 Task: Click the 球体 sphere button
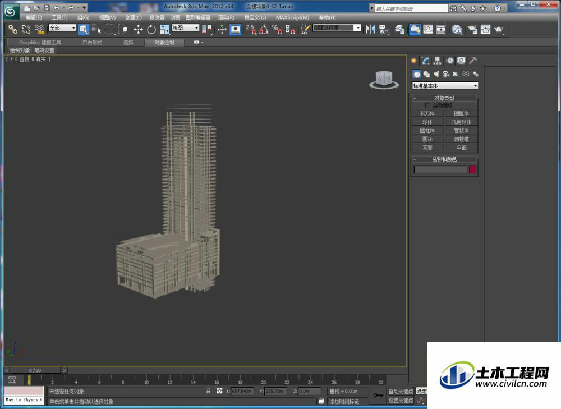(x=427, y=122)
